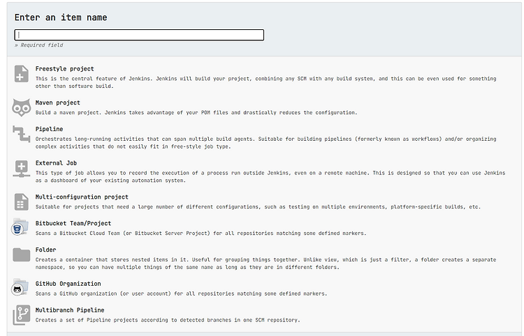This screenshot has height=336, width=524.
Task: Click the GitHub organization scan description
Action: pyautogui.click(x=181, y=293)
